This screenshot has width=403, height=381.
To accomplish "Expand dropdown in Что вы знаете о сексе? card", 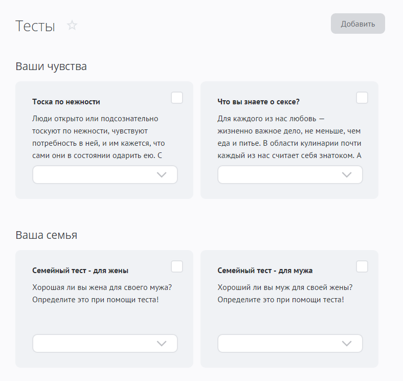I will point(290,175).
